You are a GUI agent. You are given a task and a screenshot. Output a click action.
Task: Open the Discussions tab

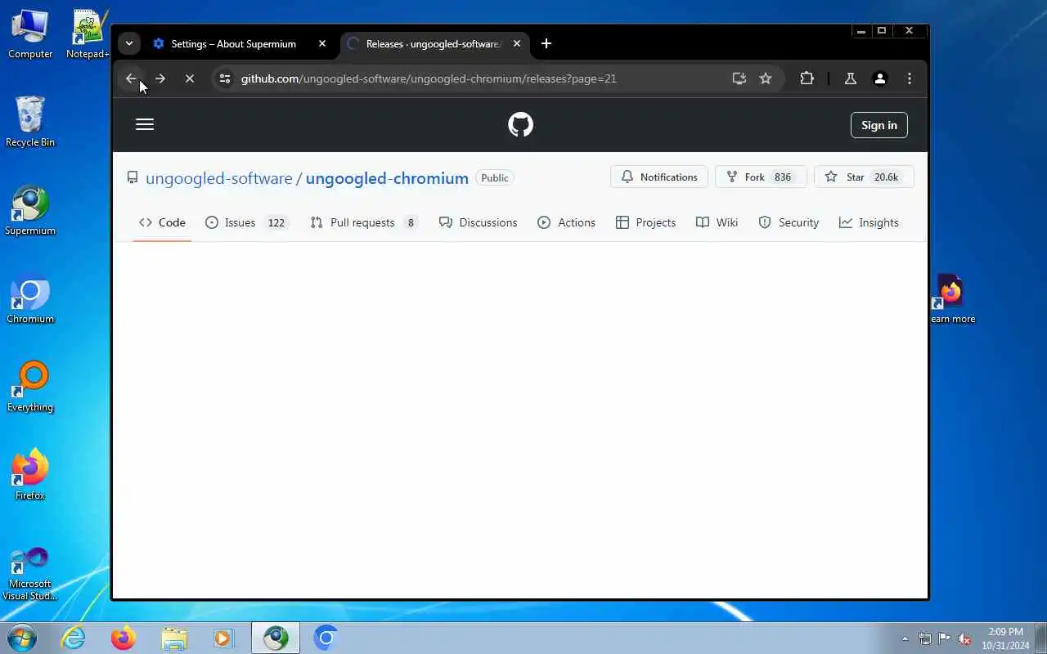pyautogui.click(x=479, y=222)
